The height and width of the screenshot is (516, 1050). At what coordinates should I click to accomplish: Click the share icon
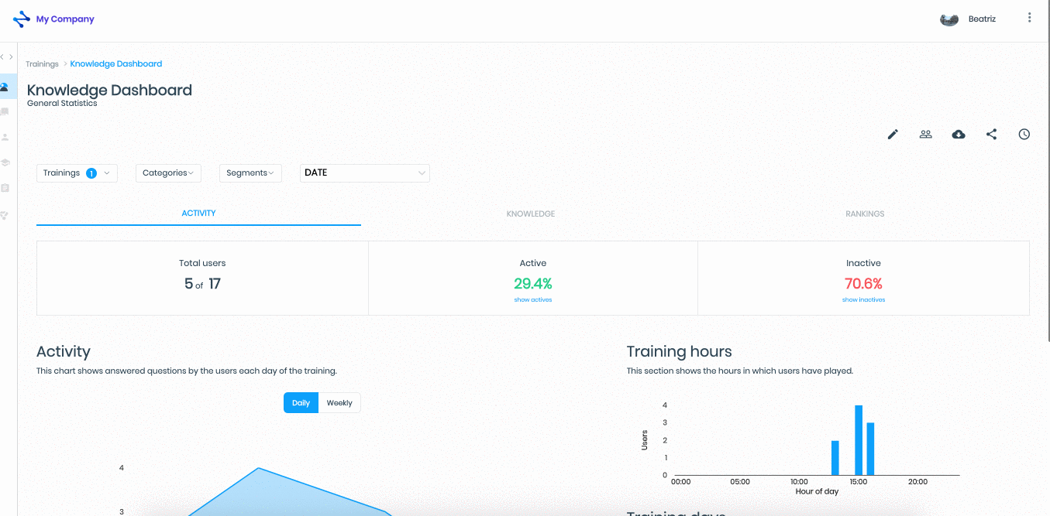[x=991, y=135]
